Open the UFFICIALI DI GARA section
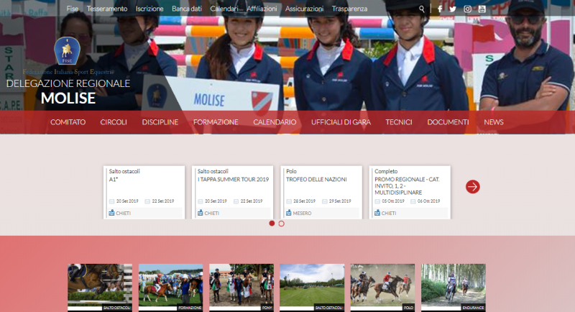This screenshot has height=312, width=575. pos(341,122)
